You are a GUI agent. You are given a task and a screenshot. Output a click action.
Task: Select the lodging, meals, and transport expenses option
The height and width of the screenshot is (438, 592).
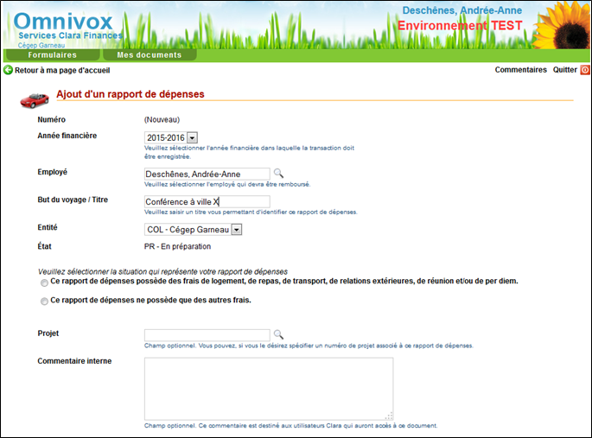tap(44, 282)
